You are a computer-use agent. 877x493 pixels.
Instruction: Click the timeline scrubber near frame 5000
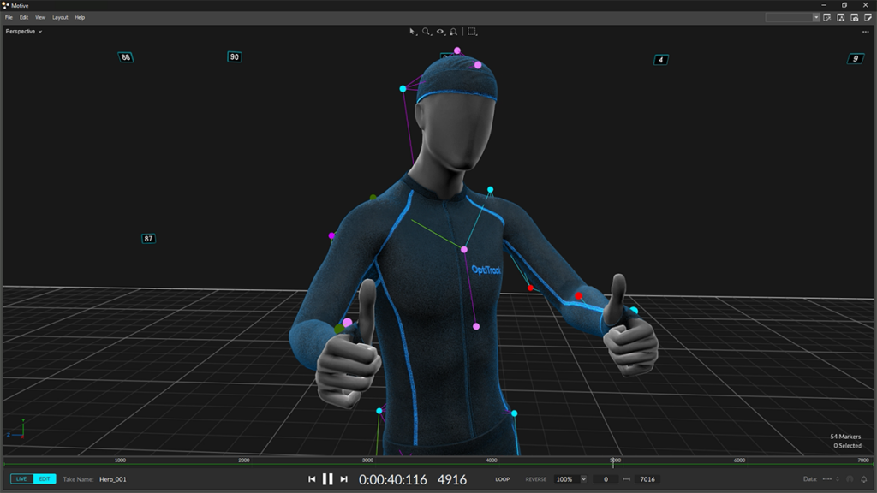click(x=613, y=462)
